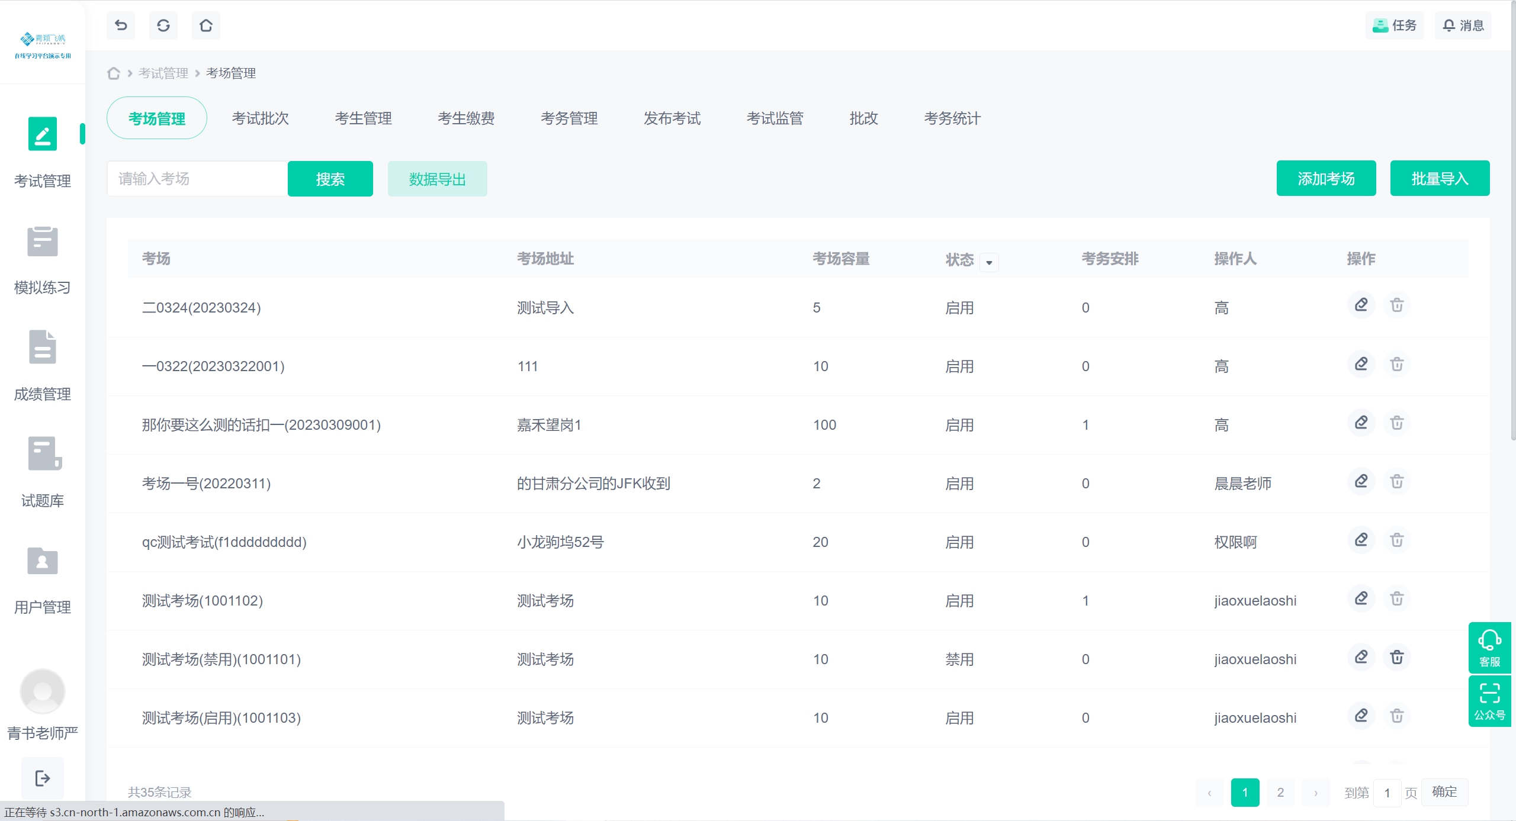Click the breadcrumb home icon

coord(114,73)
